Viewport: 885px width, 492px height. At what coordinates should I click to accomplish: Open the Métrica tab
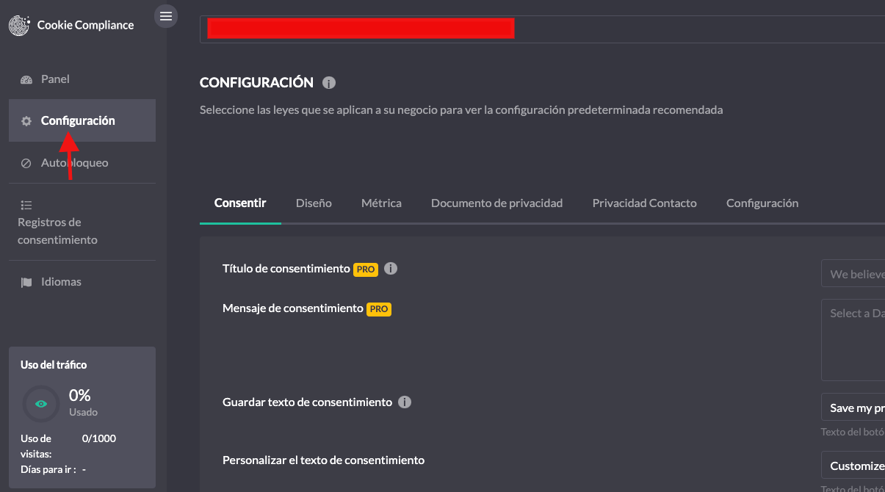pyautogui.click(x=381, y=203)
